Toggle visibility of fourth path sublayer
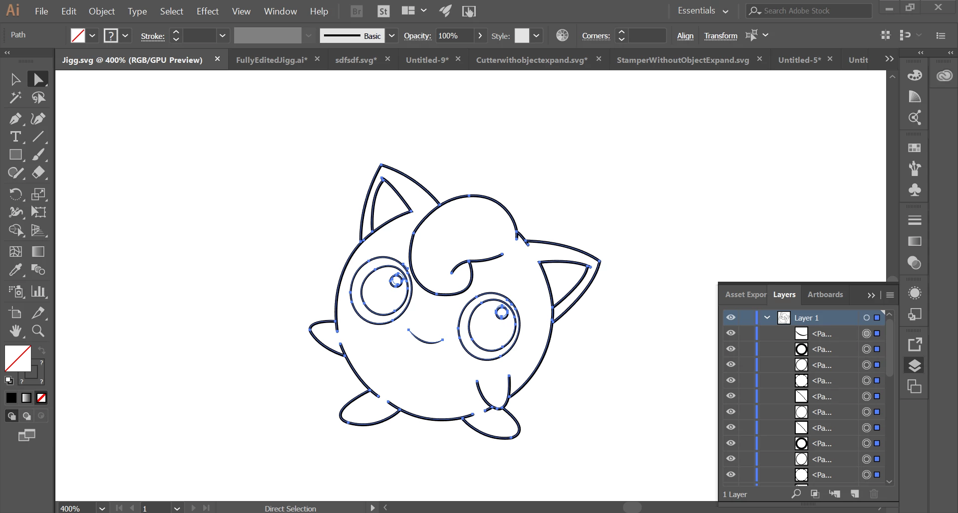 point(731,380)
